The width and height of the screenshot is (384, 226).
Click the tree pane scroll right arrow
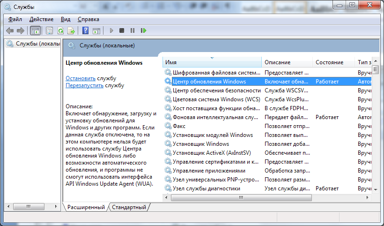click(56, 207)
